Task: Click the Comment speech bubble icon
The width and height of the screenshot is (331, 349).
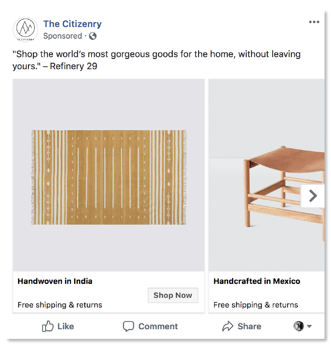Action: 129,326
